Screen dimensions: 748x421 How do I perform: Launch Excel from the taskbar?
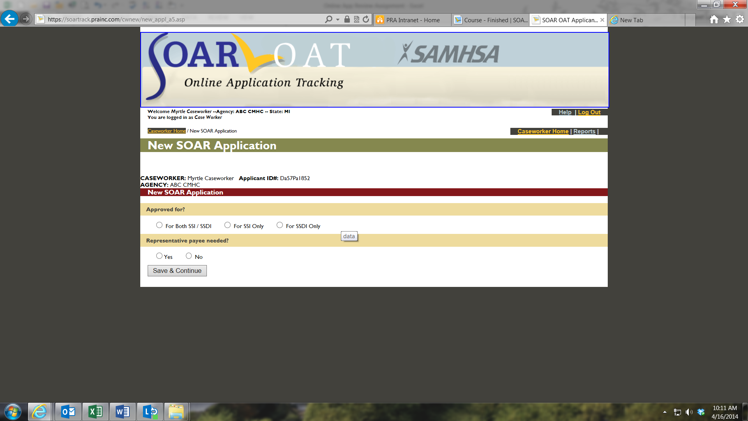tap(95, 412)
